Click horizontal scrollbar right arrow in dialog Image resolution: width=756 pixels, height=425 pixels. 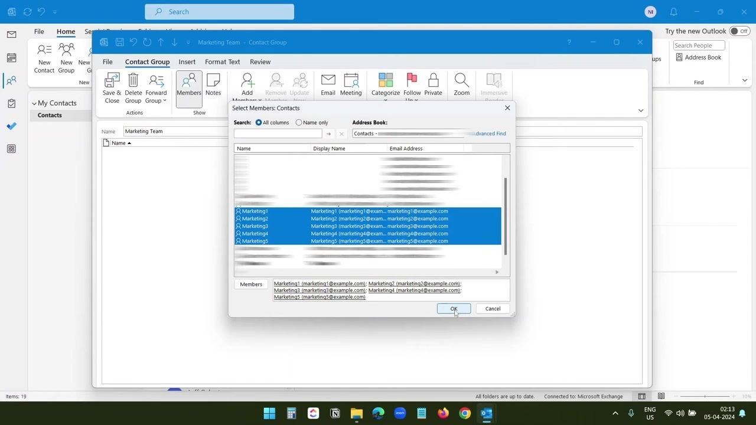coord(497,272)
